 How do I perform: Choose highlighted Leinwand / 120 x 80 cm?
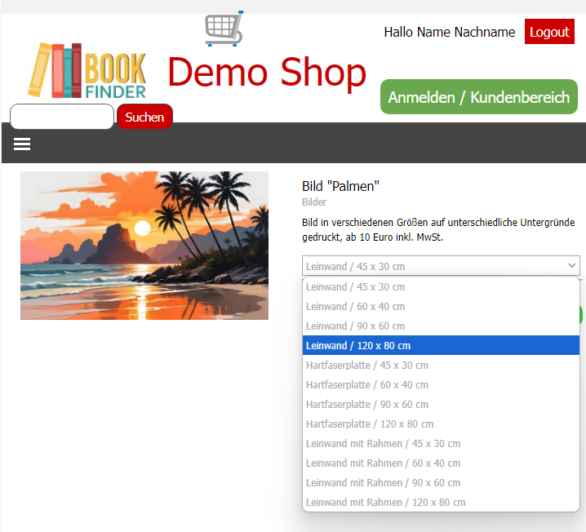[x=441, y=346]
